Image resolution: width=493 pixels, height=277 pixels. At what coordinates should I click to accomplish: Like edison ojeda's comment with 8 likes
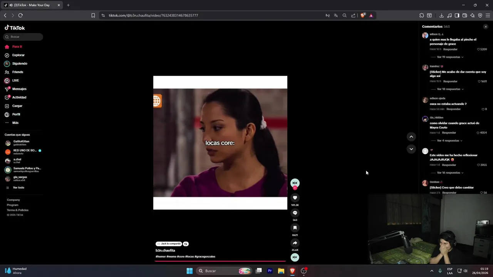click(483, 109)
